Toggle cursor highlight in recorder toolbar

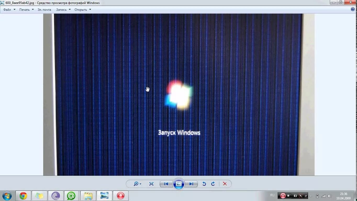(301, 196)
